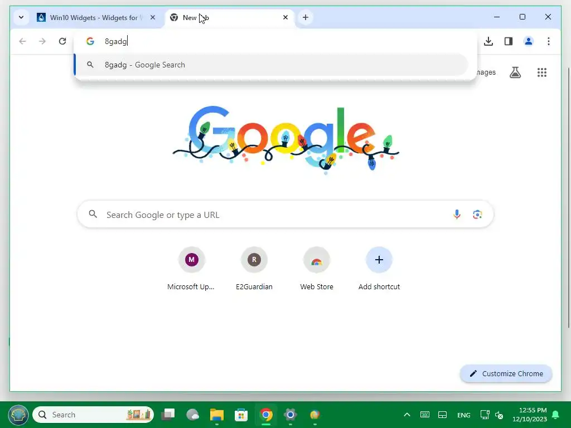Open Chrome downloads icon
Image resolution: width=571 pixels, height=428 pixels.
click(488, 41)
